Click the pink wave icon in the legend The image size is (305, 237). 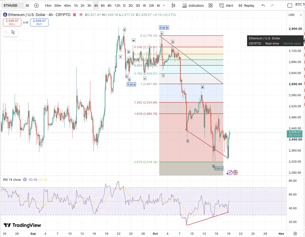[81, 15]
